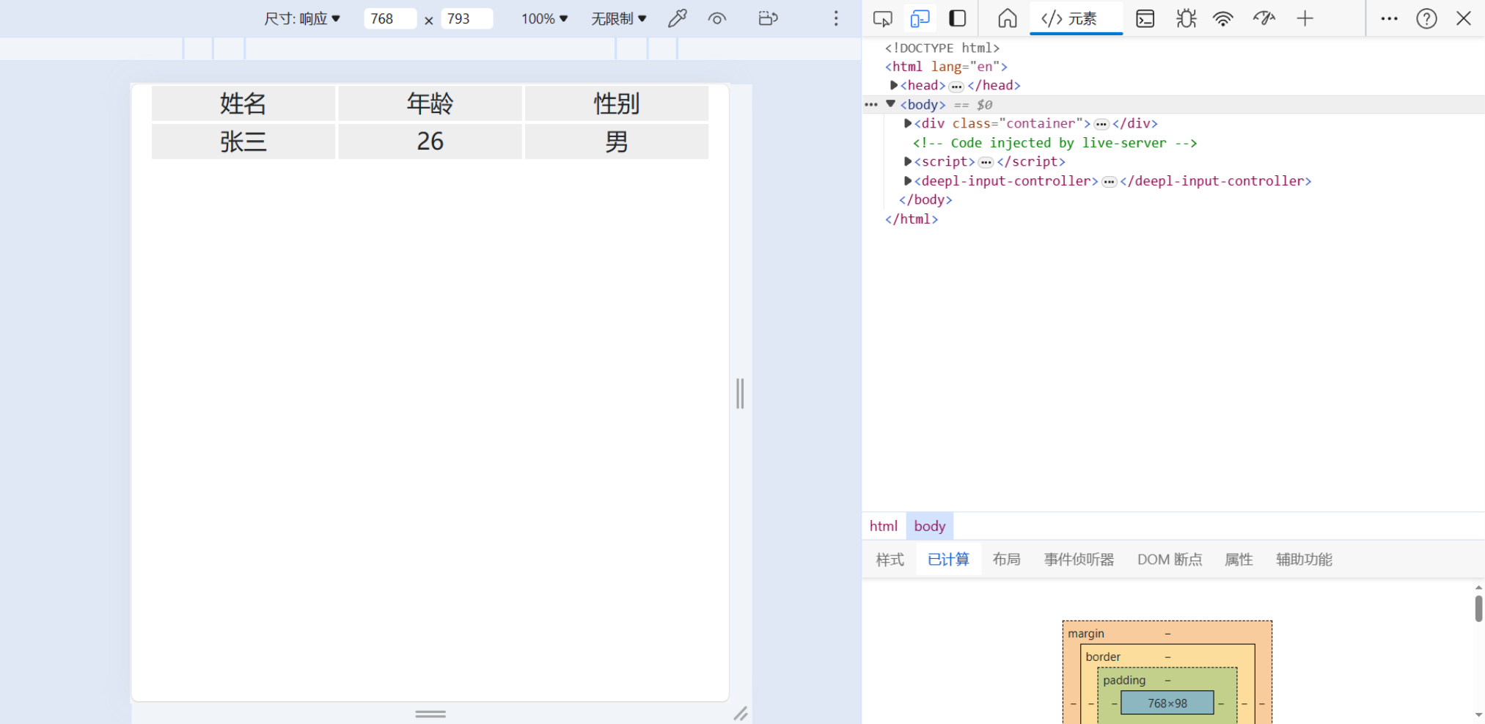Open the Sources bug icon panel

point(1186,18)
